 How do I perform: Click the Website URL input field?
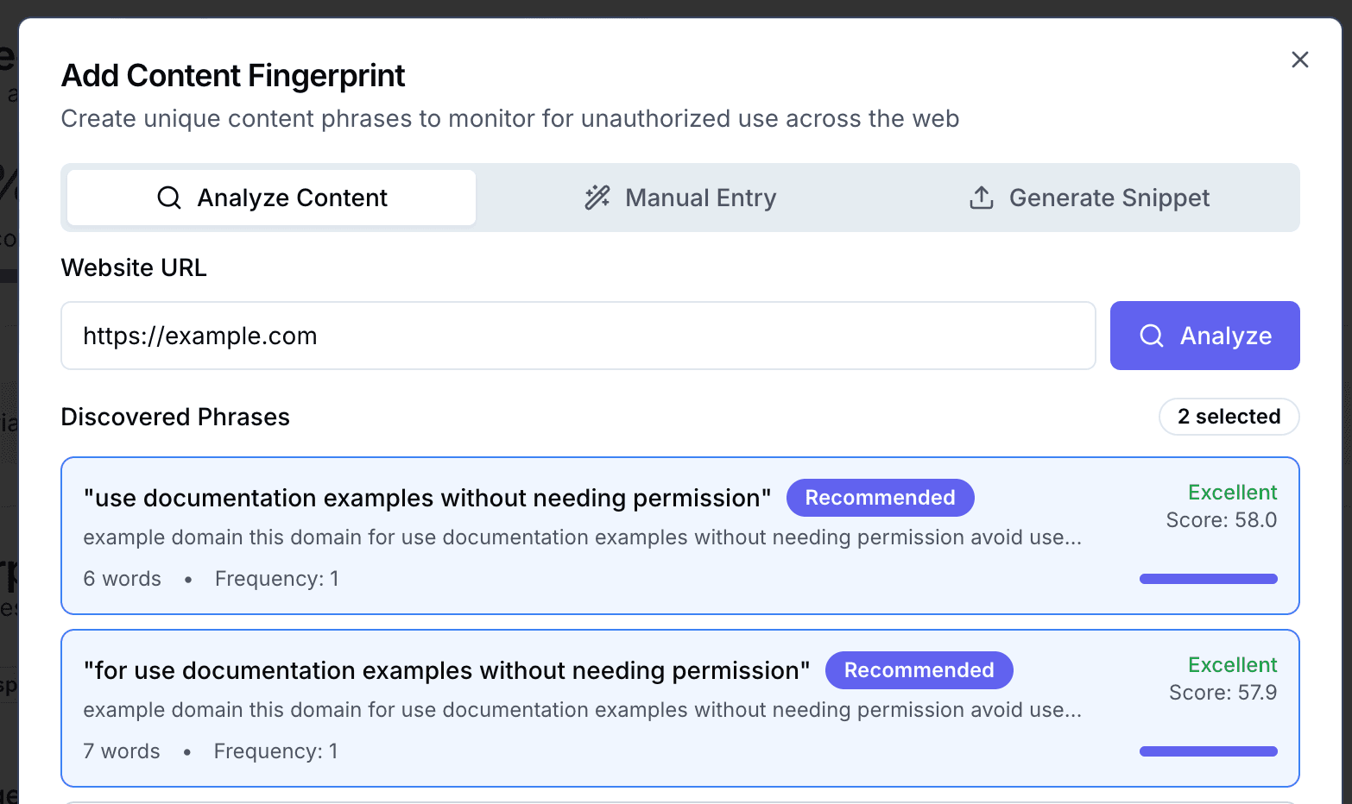[578, 336]
